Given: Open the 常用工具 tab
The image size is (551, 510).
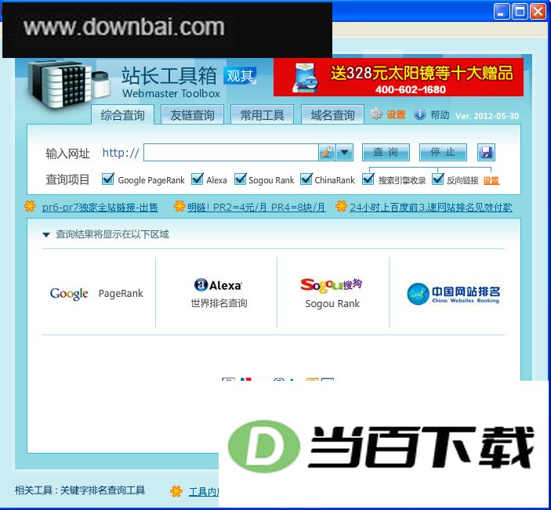Looking at the screenshot, I should 262,114.
